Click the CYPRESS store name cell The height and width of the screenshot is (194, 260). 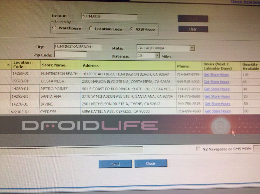[x=48, y=112]
